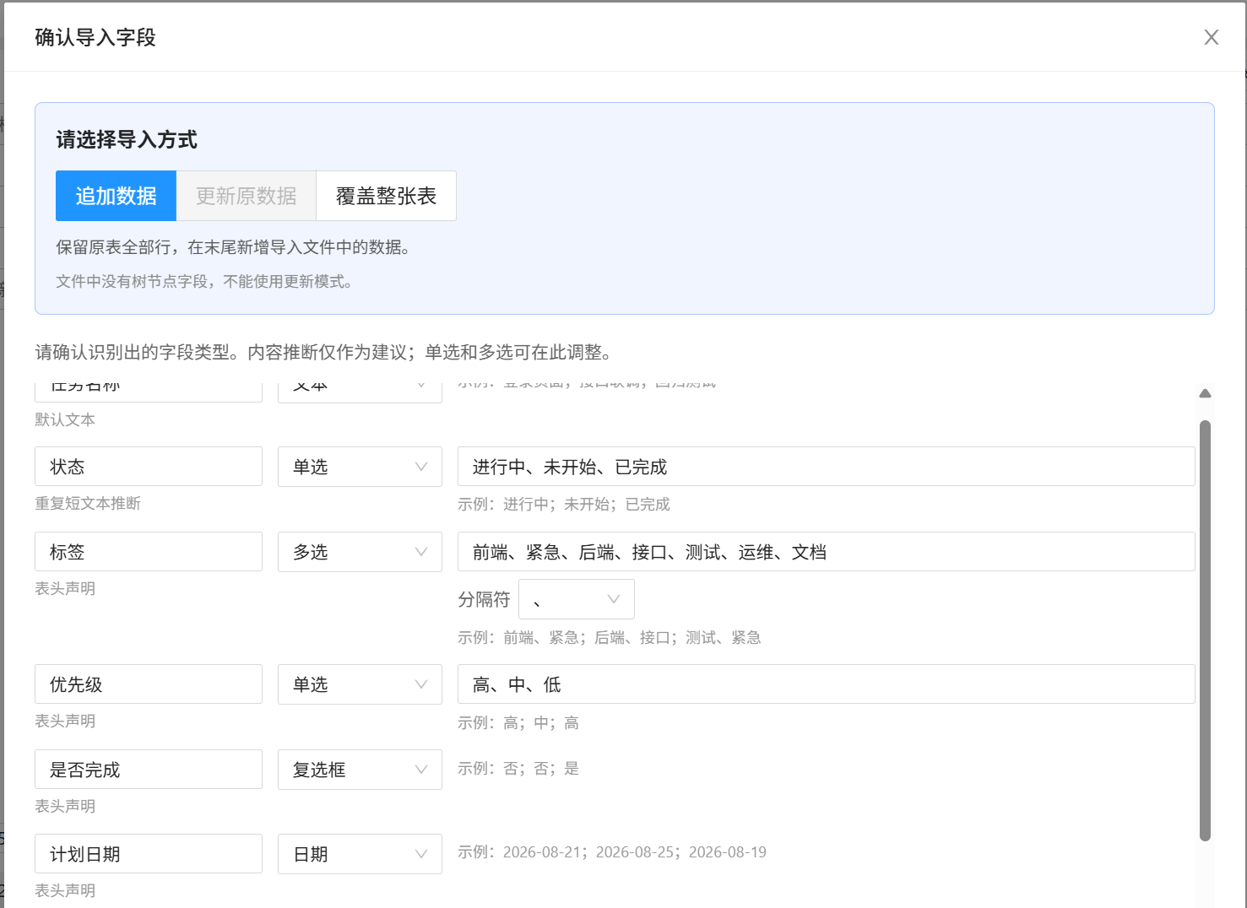This screenshot has width=1247, height=908.
Task: Select 更新原数据 import mode
Action: 246,196
